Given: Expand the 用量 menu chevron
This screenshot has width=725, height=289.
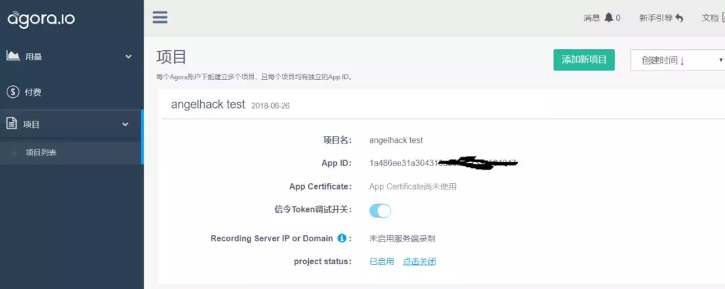Looking at the screenshot, I should tap(128, 57).
